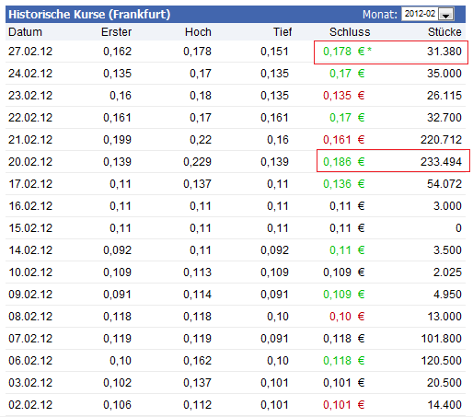Select the date 16.02.12
Image resolution: width=473 pixels, height=417 pixels.
[x=30, y=206]
